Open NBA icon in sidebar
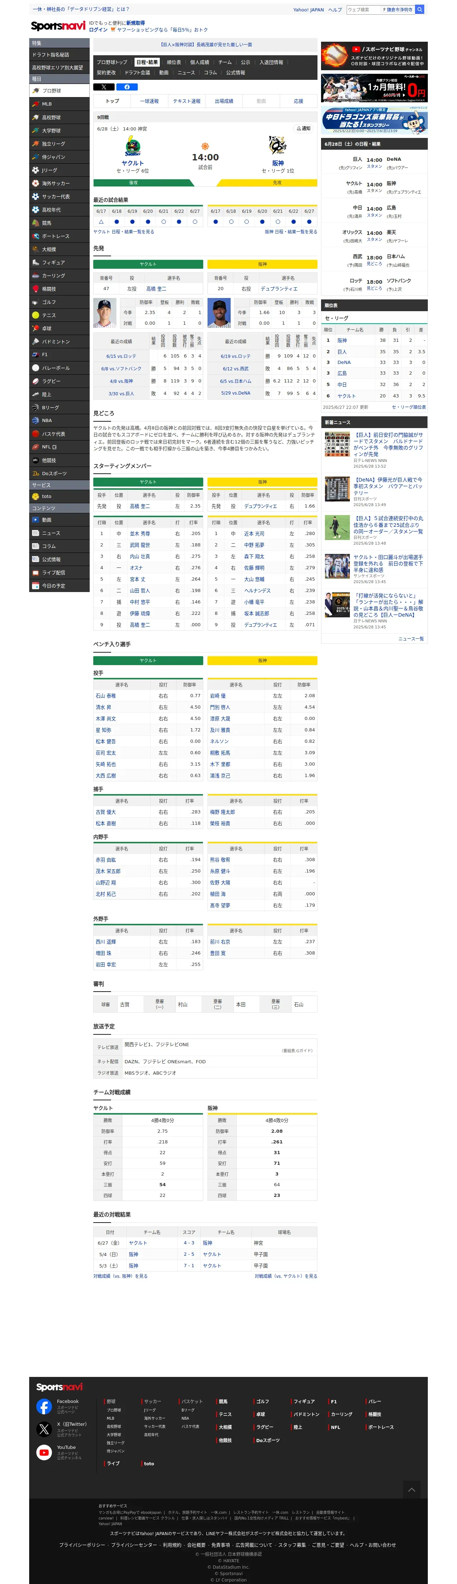Viewport: 457px width, 1584px height. click(x=36, y=421)
